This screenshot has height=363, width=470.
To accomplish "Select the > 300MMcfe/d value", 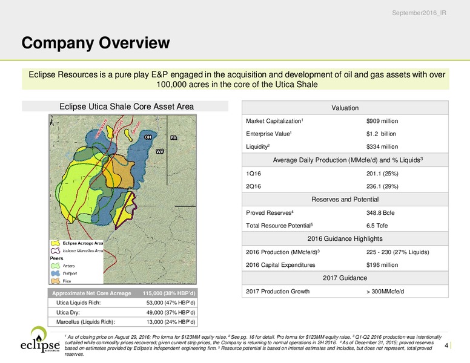I will [x=385, y=292].
